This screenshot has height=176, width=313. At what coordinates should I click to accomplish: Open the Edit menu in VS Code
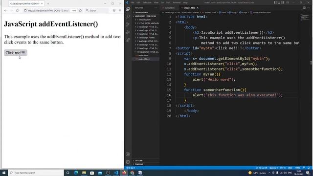(x=138, y=2)
